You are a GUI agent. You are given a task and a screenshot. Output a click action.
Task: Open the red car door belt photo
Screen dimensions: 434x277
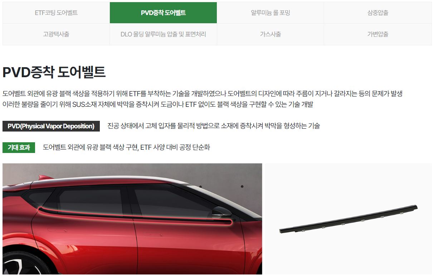[x=132, y=219]
